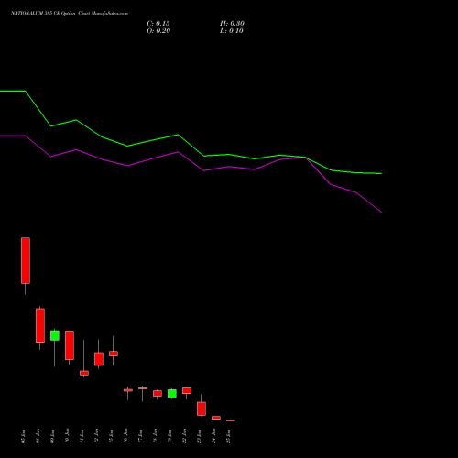
Task: Click the 25 Jan date label
Action: pos(229,436)
